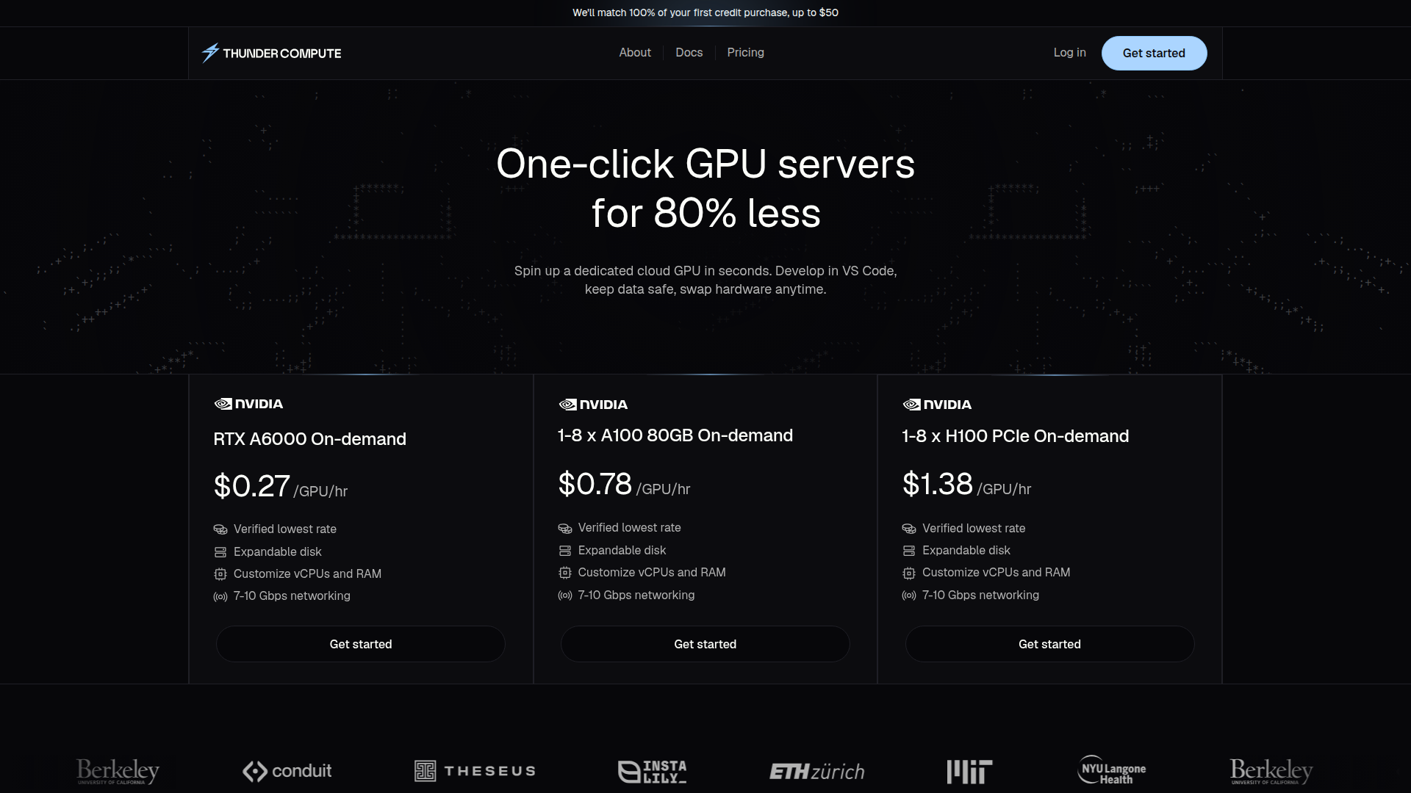Image resolution: width=1411 pixels, height=793 pixels.
Task: Click the NVIDIA logo on the RTX A6000 card
Action: click(x=248, y=404)
